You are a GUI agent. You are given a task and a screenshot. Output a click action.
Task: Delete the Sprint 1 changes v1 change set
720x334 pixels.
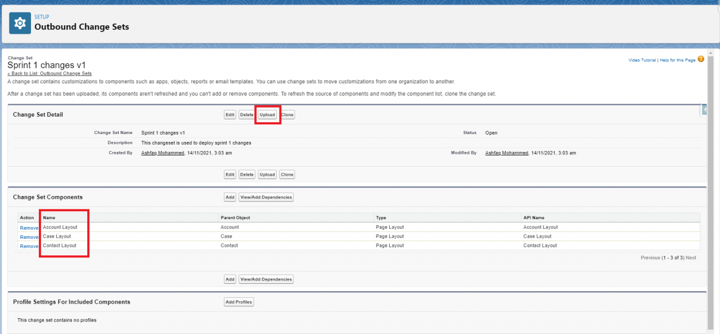click(246, 114)
